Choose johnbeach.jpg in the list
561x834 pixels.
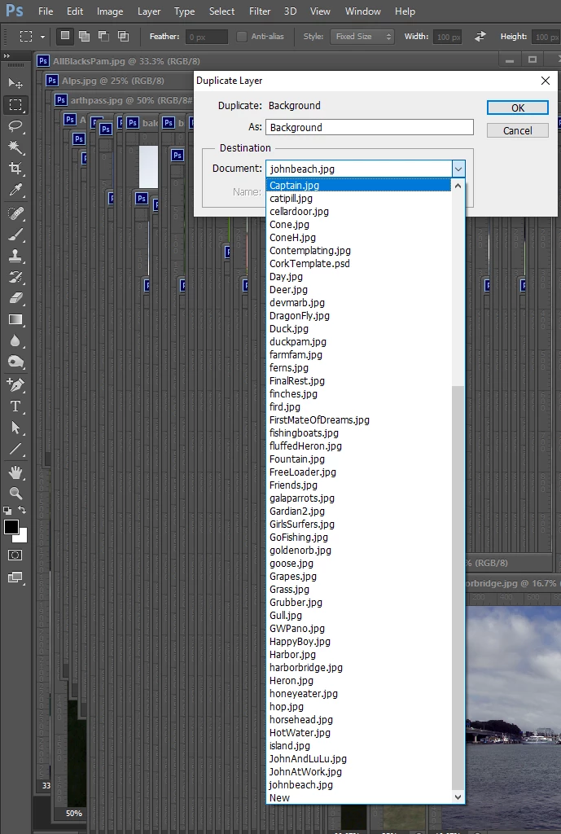pos(358,784)
